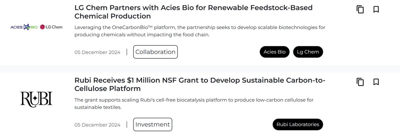Bookmark the LG Chem Acies Bio article
Viewport: 400px width, 137px height.
pyautogui.click(x=376, y=9)
